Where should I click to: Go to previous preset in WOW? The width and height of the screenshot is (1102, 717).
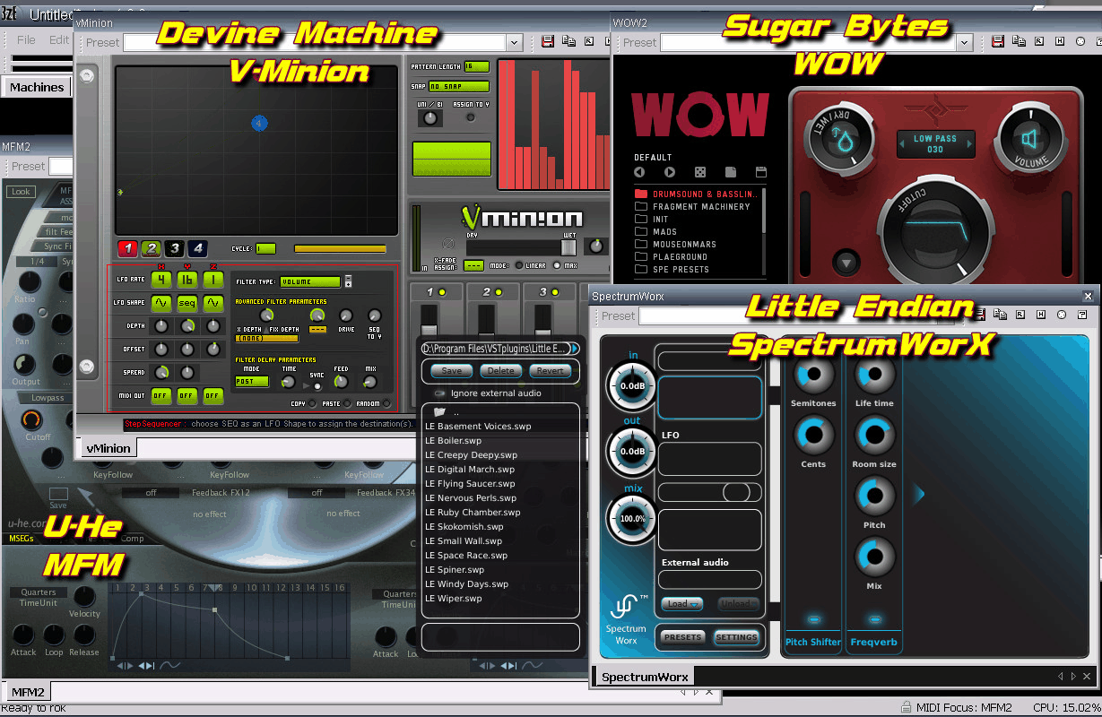[x=639, y=172]
